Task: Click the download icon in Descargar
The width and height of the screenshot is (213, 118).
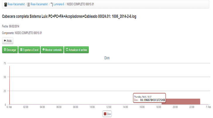Action: (x=5, y=50)
